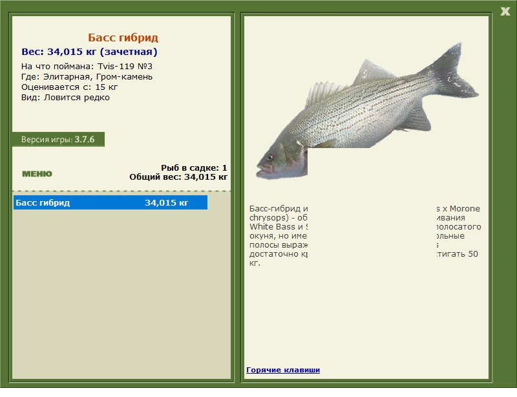Click the hybrid bass fish picture
Viewport: 517px width, 397px height.
367,111
